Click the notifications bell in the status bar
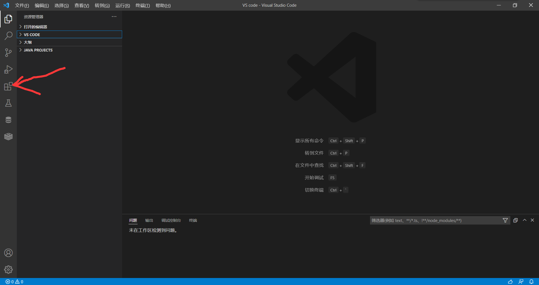 click(x=531, y=282)
